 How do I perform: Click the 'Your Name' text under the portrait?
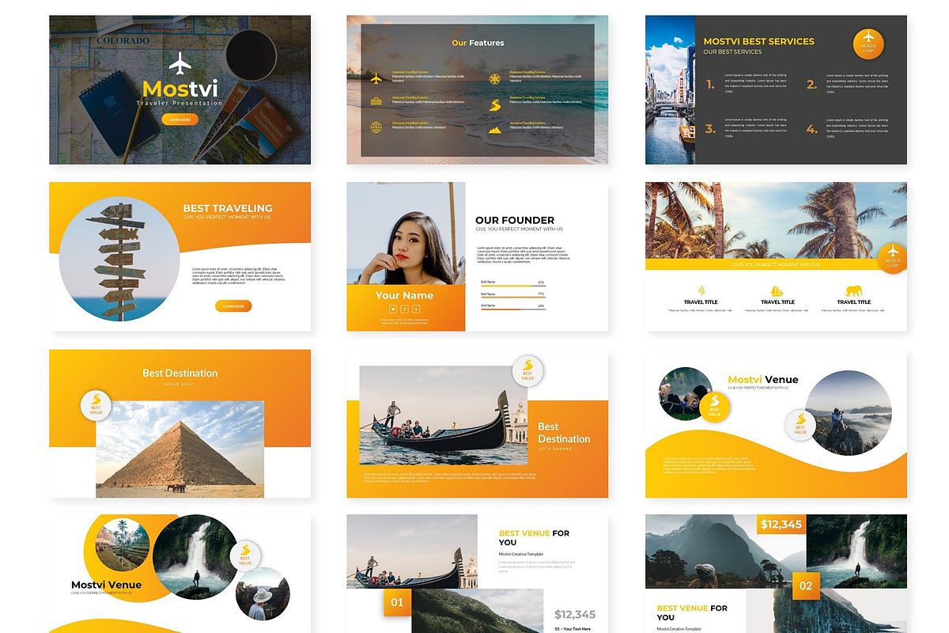pos(404,295)
